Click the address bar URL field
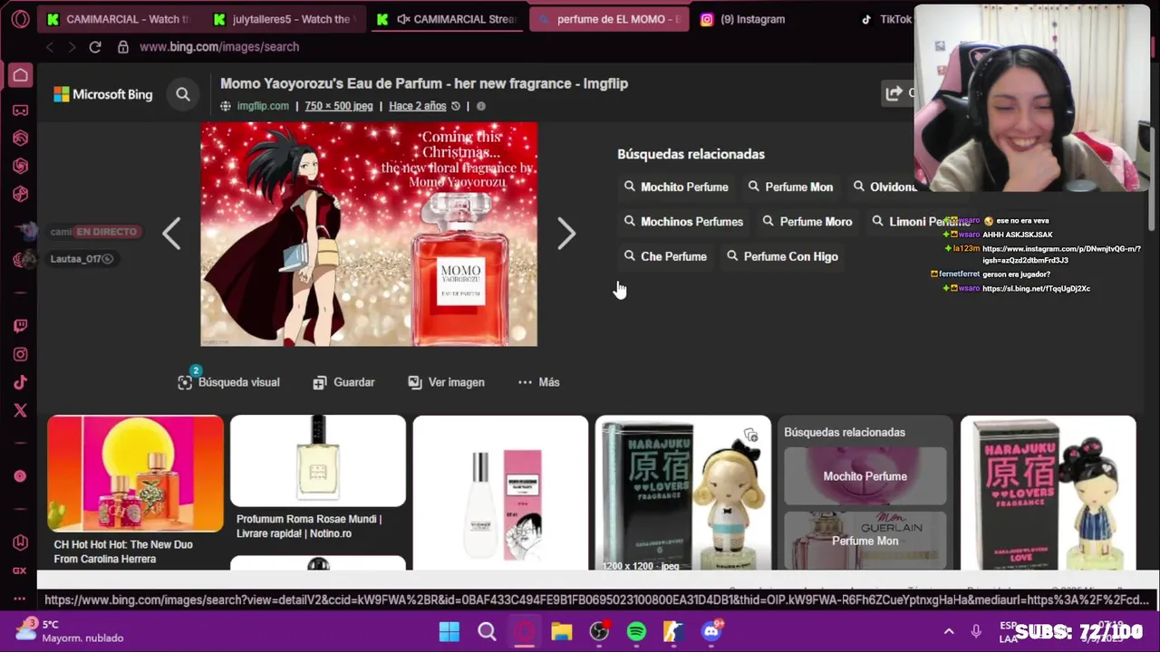1160x652 pixels. click(x=218, y=47)
